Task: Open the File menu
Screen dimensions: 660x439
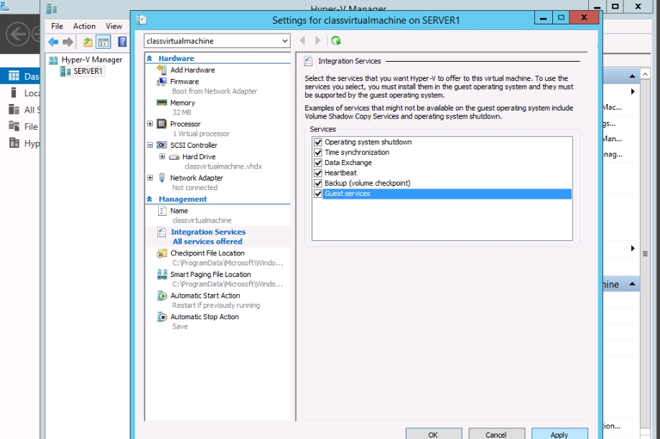Action: click(x=57, y=26)
